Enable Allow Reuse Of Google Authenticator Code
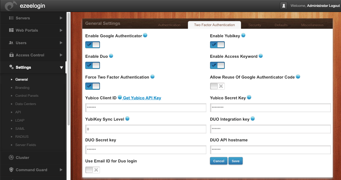This screenshot has width=341, height=180. [217, 86]
